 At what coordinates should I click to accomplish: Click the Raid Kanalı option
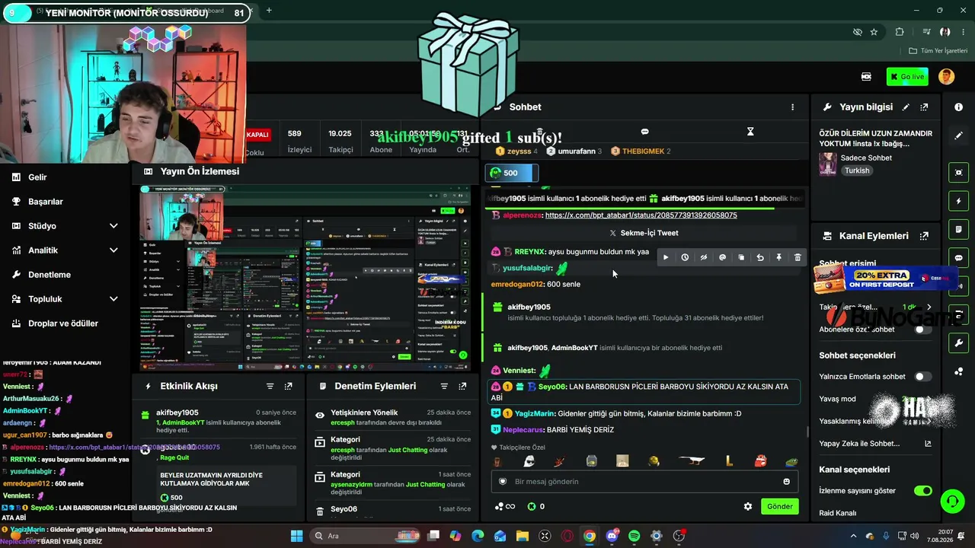(x=838, y=513)
